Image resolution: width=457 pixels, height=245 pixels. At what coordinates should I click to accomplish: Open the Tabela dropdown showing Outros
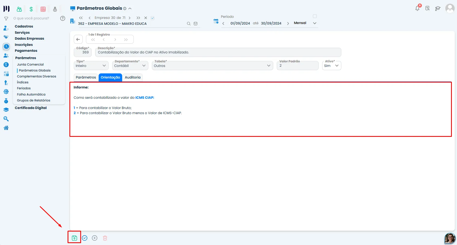click(212, 66)
